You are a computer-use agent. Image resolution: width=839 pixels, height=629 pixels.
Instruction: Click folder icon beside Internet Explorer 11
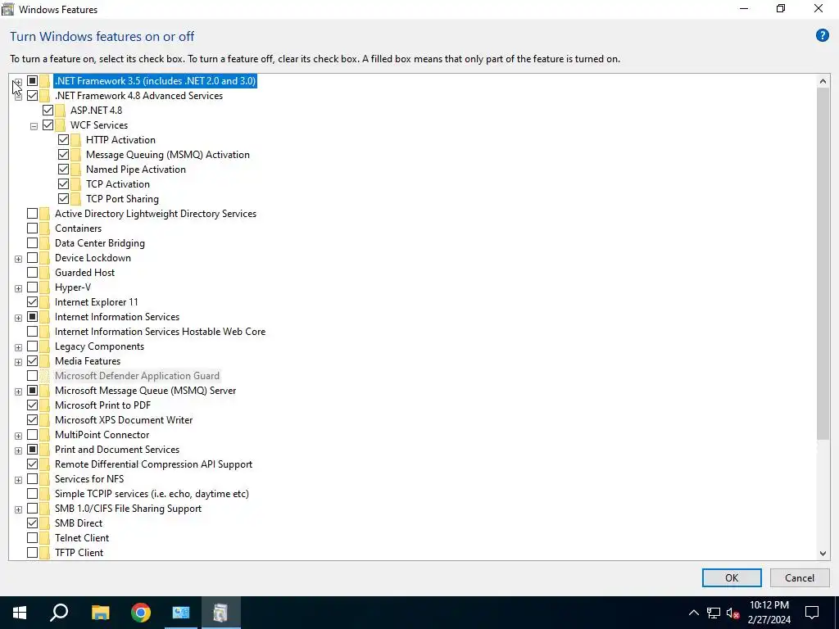pos(44,302)
